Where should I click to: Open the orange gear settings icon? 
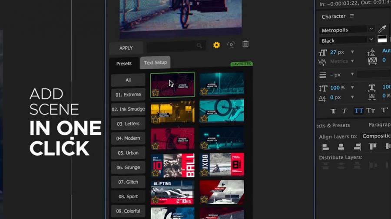click(x=216, y=45)
